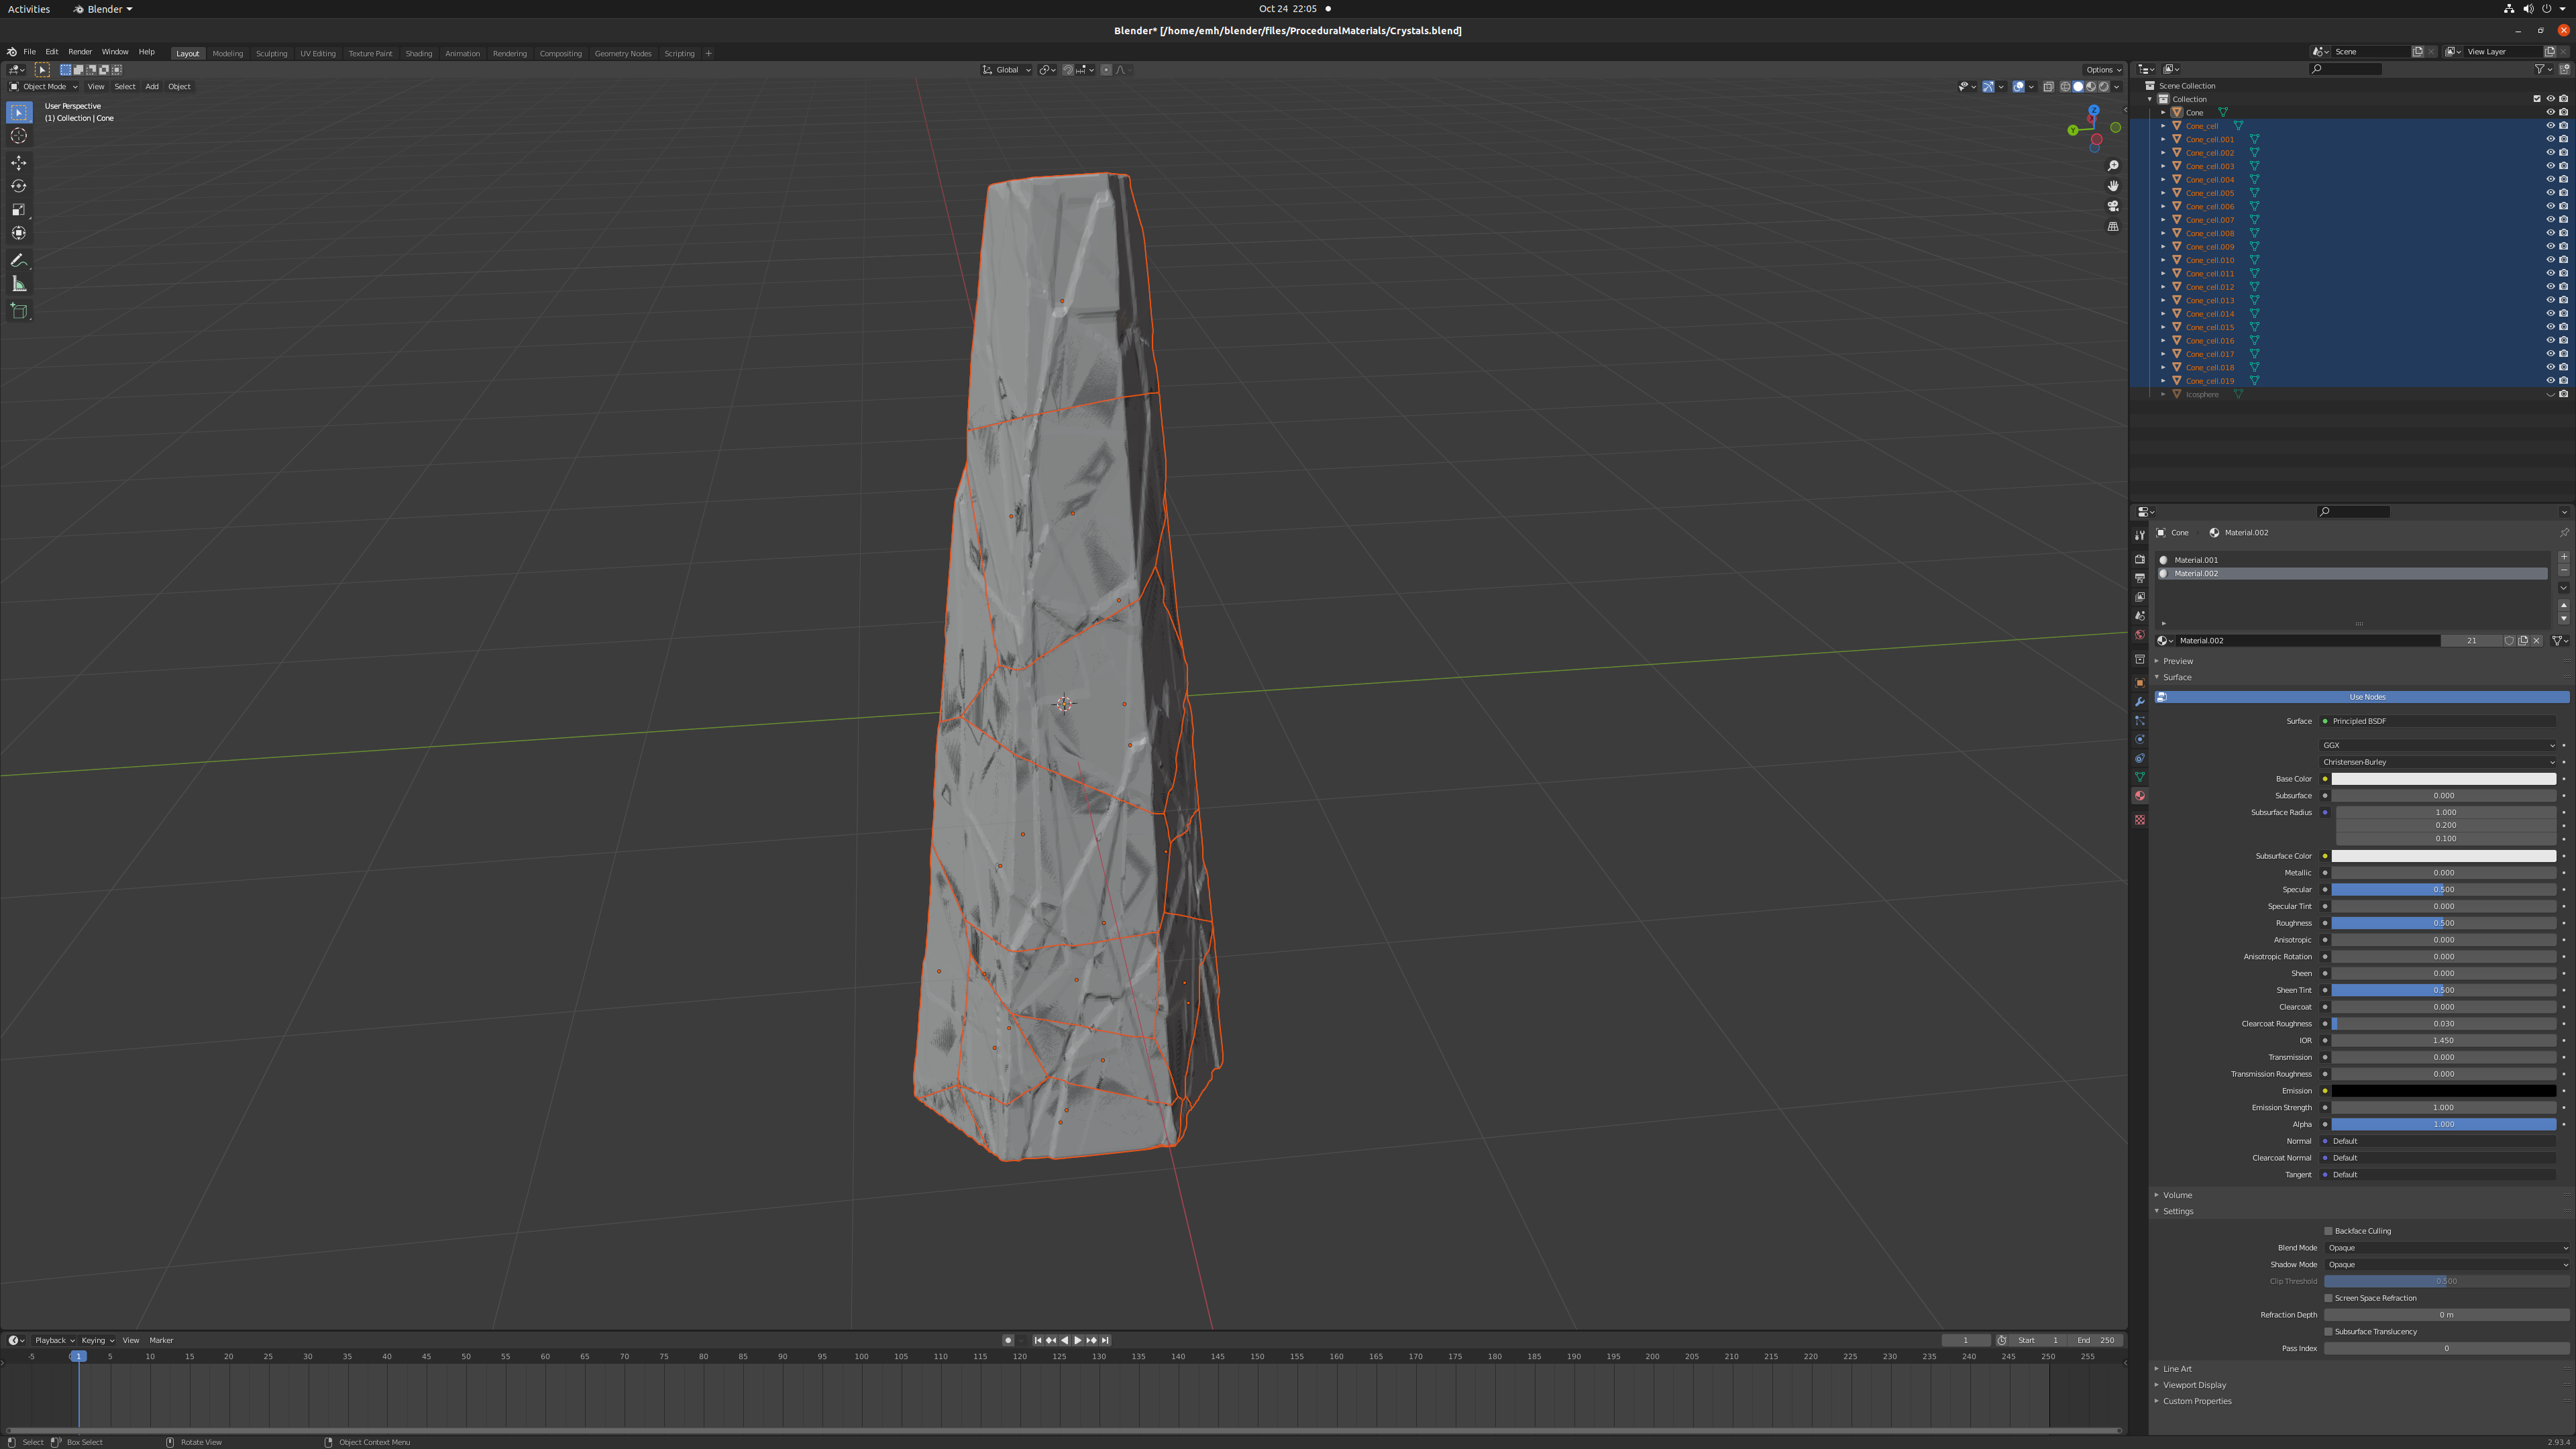
Task: Click the Base Color swatch
Action: (x=2444, y=779)
